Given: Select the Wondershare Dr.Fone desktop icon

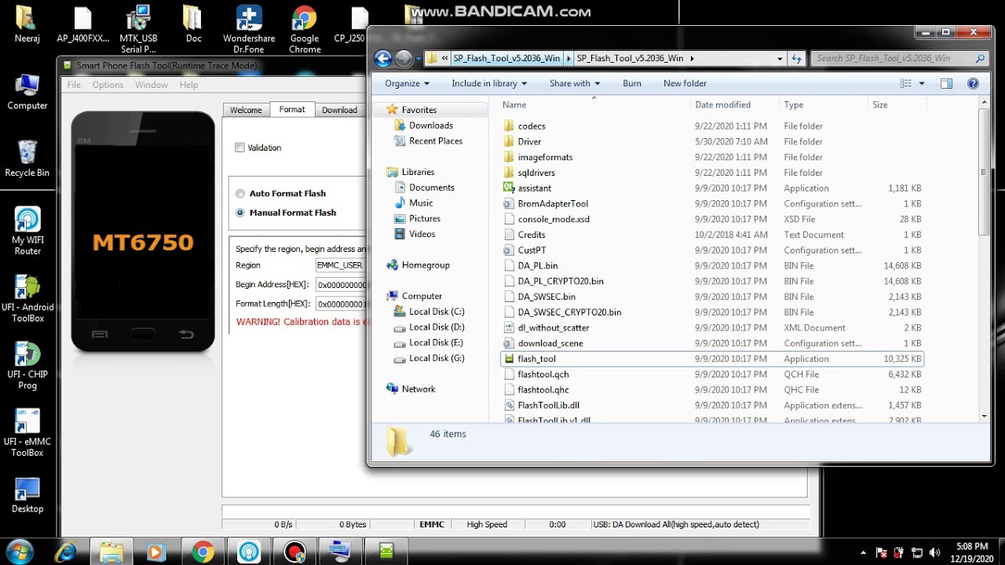Looking at the screenshot, I should 249,29.
